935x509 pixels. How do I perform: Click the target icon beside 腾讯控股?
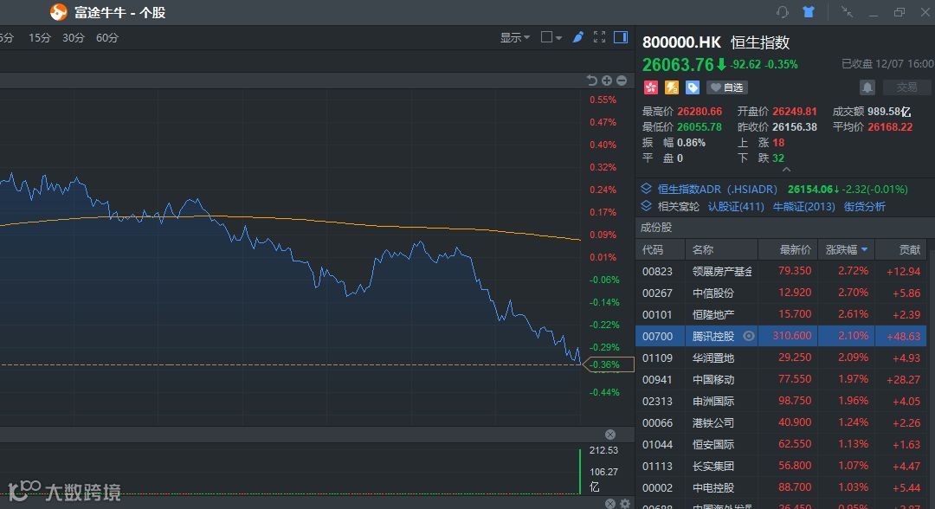coord(749,336)
